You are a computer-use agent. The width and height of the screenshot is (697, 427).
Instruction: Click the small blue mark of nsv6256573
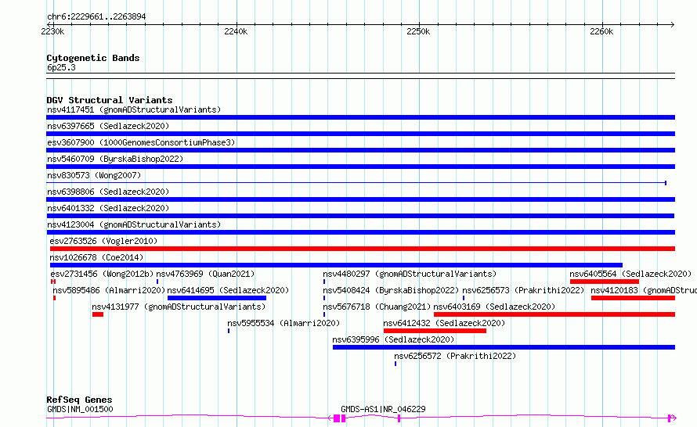point(464,298)
